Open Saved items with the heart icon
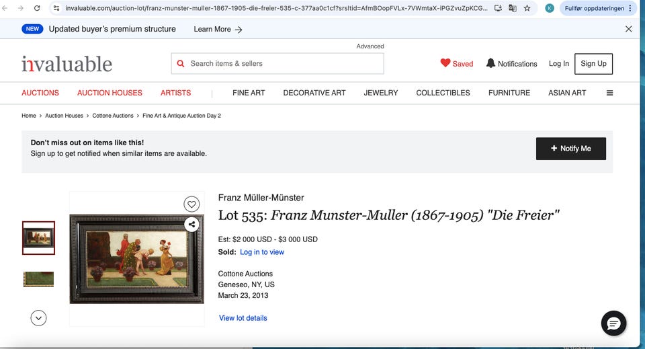 point(457,63)
